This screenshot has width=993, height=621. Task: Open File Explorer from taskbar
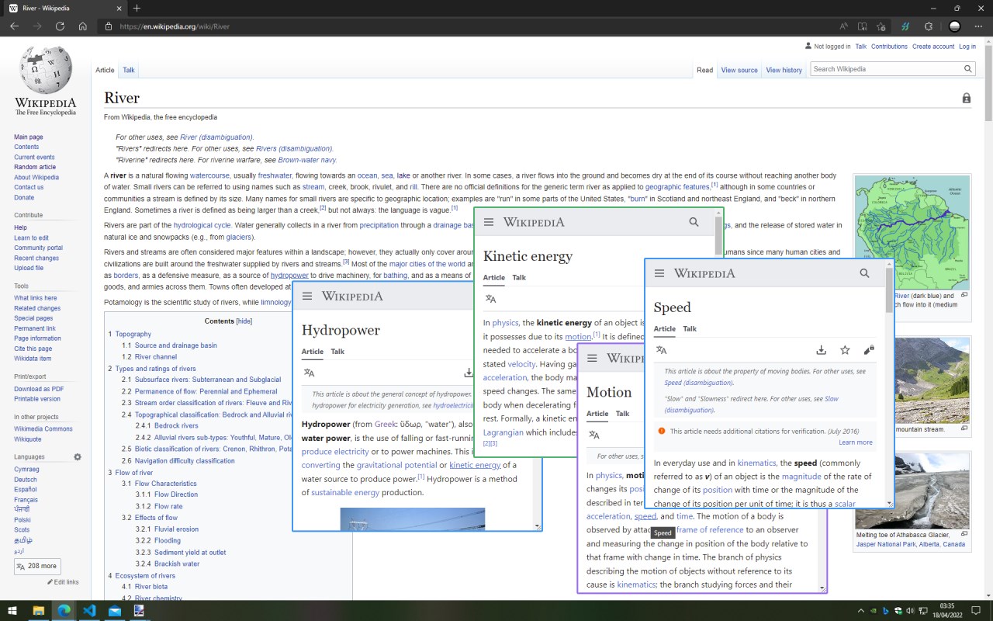pos(38,611)
